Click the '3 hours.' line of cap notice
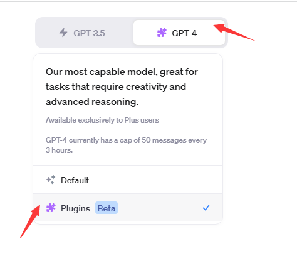Image resolution: width=297 pixels, height=269 pixels. click(59, 150)
